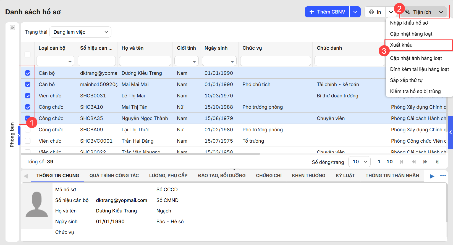Image resolution: width=453 pixels, height=245 pixels.
Task: Switch to the LƯƠNG, PHỤ CẤP tab
Action: pyautogui.click(x=168, y=175)
